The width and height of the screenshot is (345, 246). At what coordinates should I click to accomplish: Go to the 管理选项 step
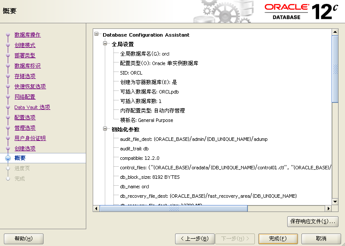(25, 128)
